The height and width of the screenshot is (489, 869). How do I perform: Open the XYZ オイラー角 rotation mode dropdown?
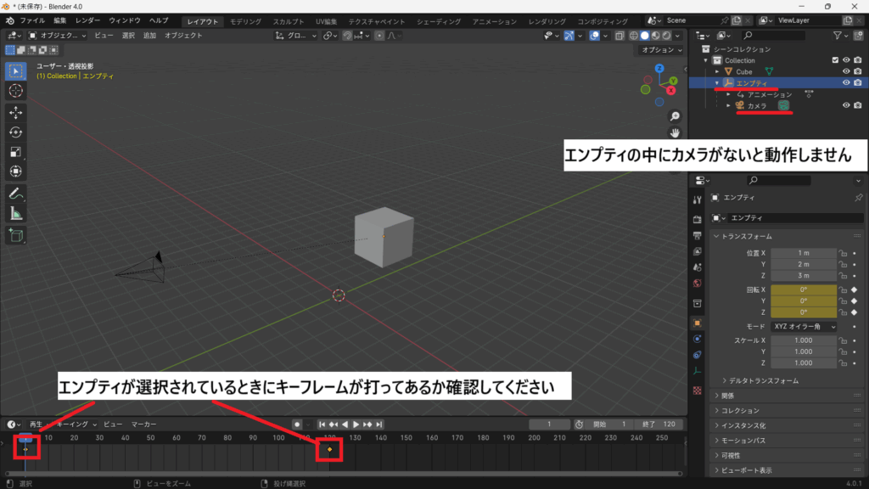click(803, 326)
